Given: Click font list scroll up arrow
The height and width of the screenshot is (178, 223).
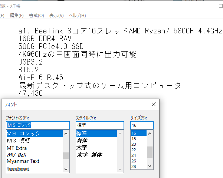Looking at the screenshot, I should coord(66,133).
